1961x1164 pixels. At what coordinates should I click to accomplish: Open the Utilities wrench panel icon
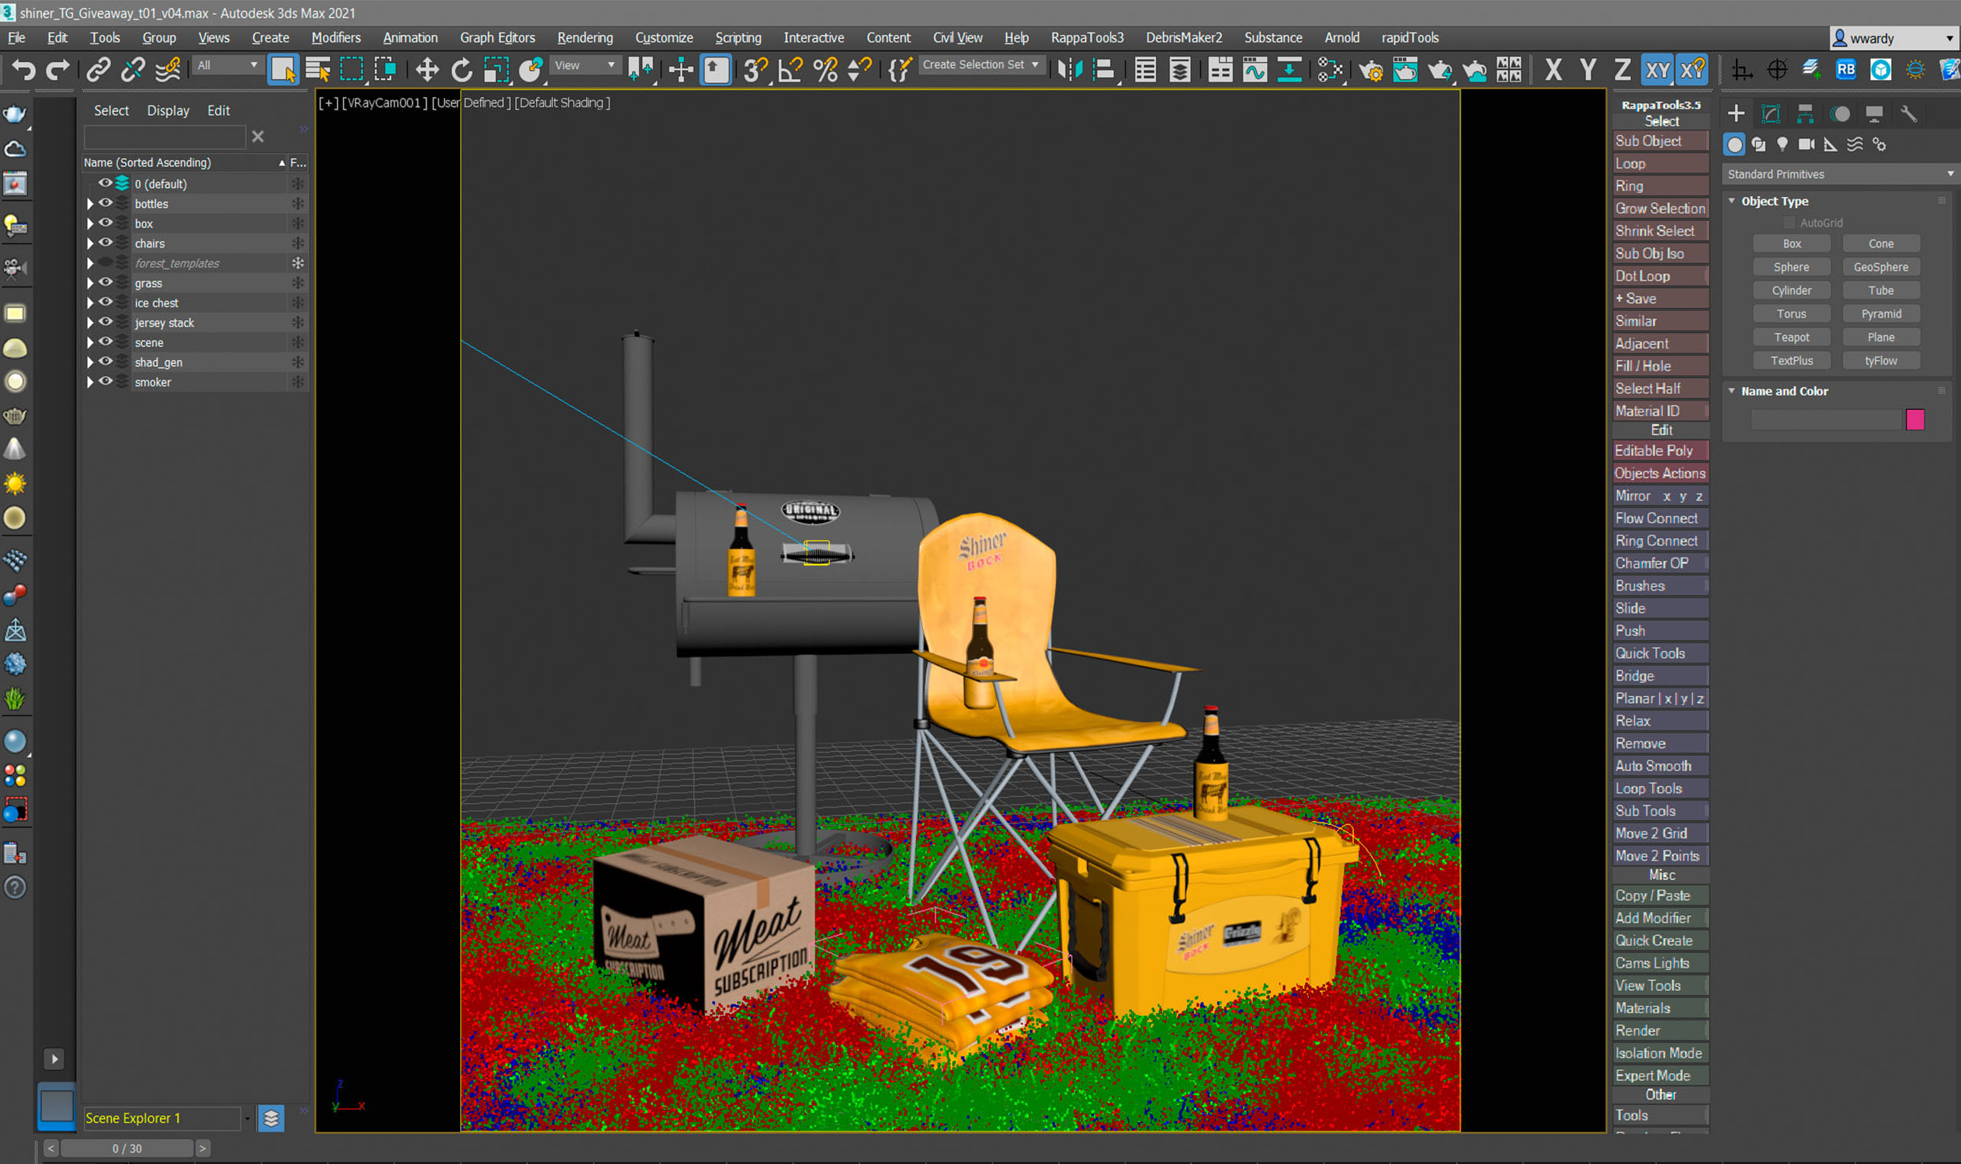point(1908,114)
